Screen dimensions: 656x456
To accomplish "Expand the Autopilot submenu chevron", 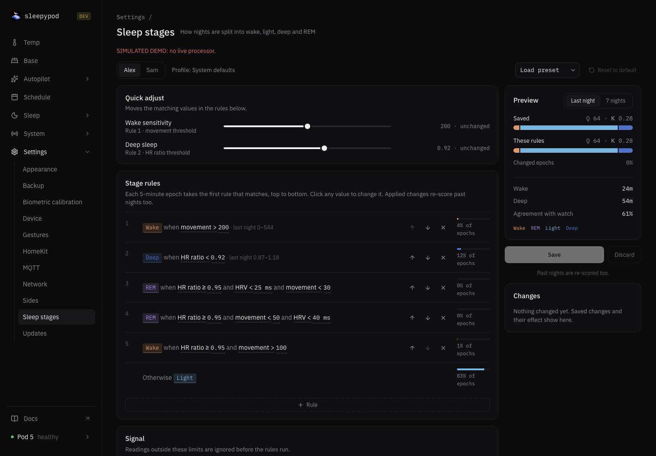I will coord(87,79).
